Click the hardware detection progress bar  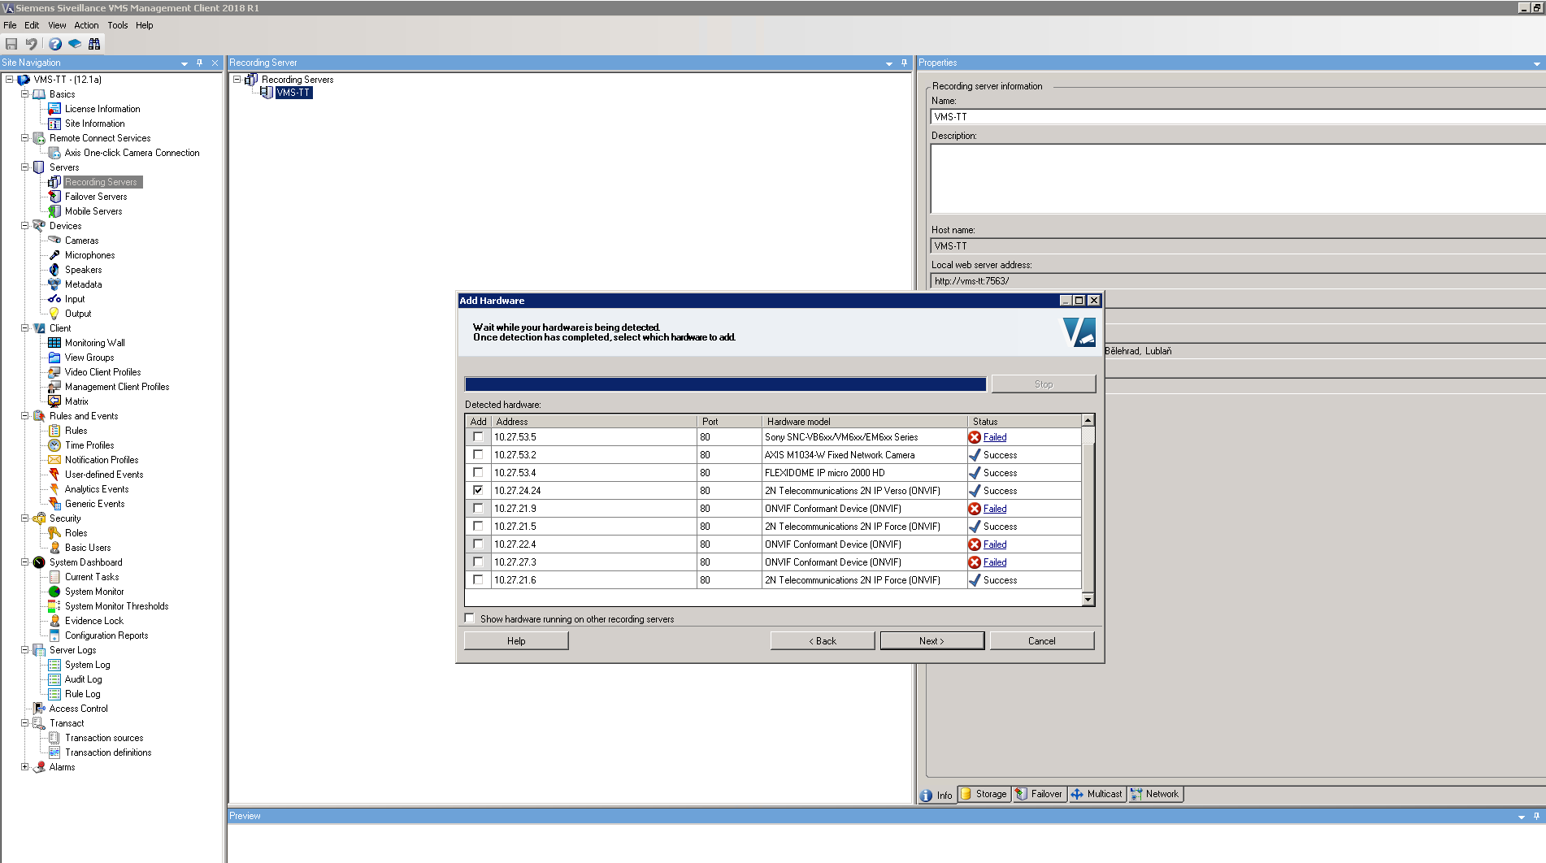click(725, 384)
